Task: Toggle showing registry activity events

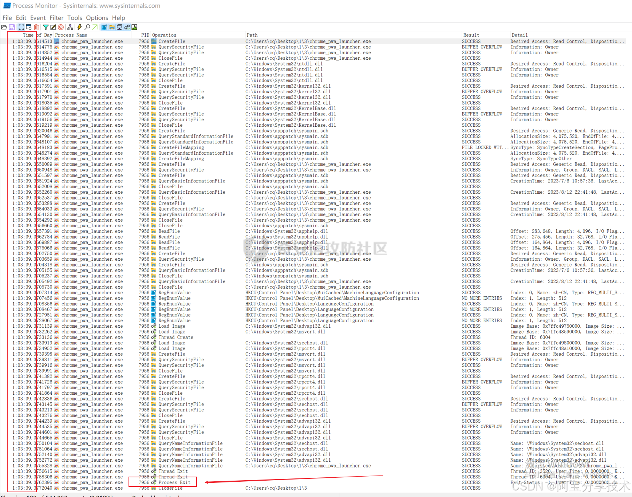Action: (x=104, y=27)
